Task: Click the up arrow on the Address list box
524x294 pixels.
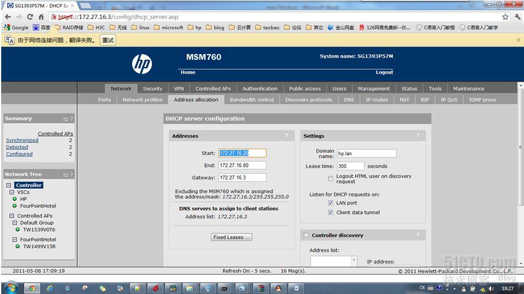Action: point(354,259)
